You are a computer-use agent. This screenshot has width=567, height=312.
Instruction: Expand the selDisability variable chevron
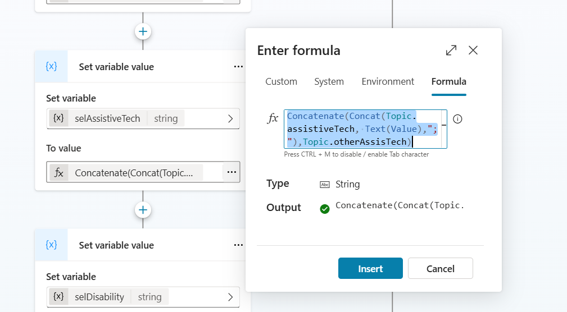click(x=230, y=297)
